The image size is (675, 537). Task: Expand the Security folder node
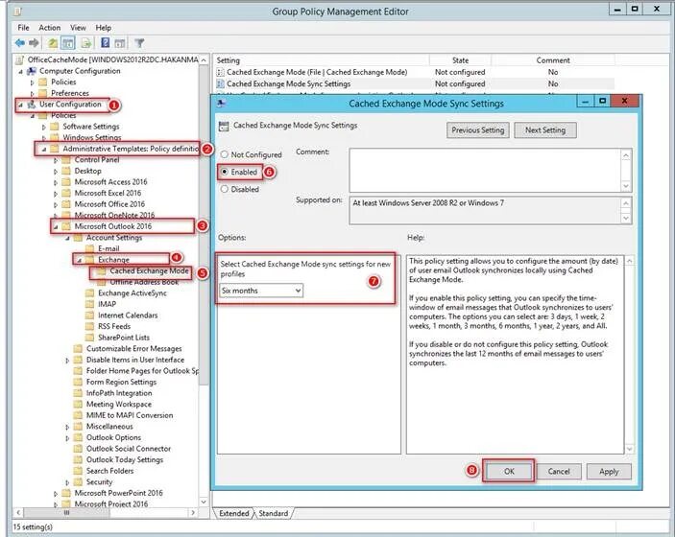[67, 482]
